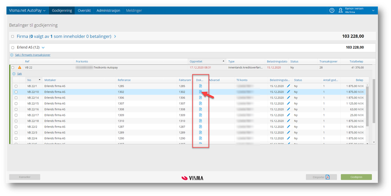Open the document icon for VB 22/15
This screenshot has height=196, width=391.
coord(200,103)
